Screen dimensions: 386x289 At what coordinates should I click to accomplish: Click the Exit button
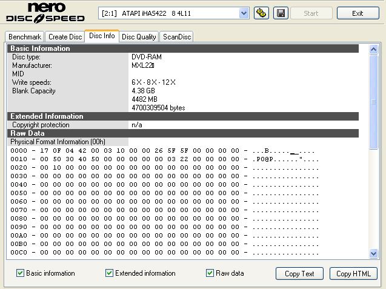[358, 13]
